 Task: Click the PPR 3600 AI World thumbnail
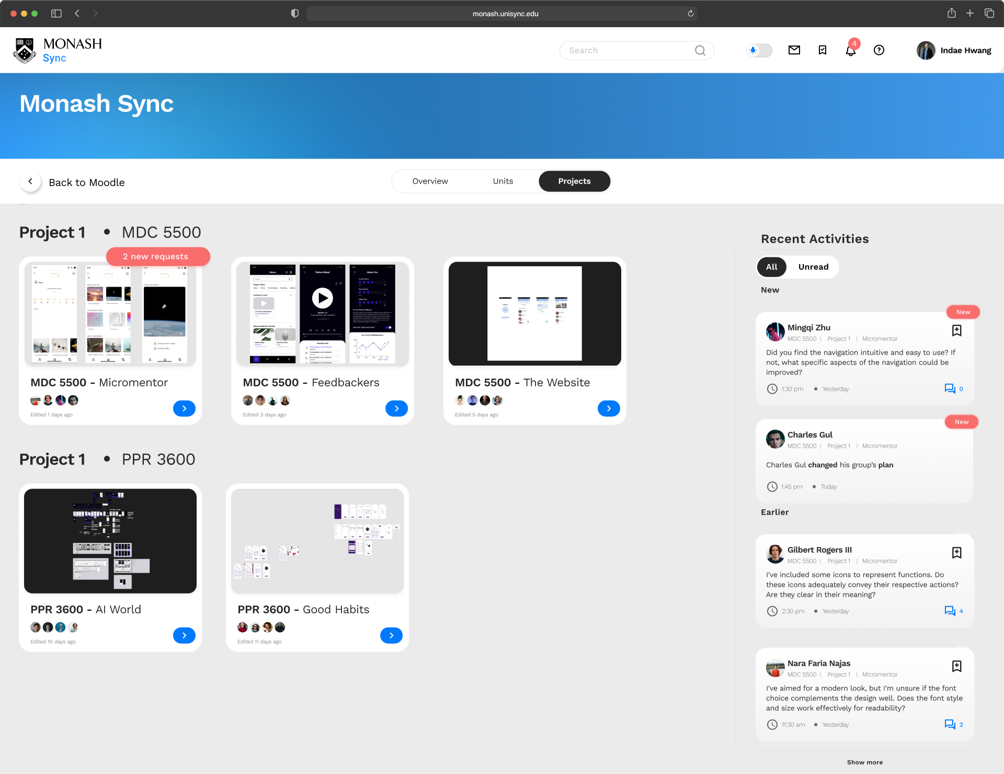point(110,541)
